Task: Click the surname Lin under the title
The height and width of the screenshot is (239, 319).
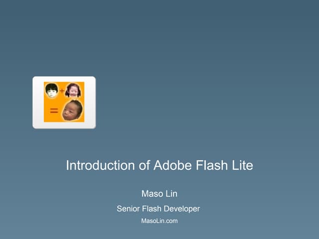Action: pyautogui.click(x=170, y=194)
